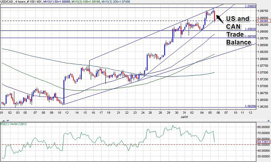Viewport: 271px width, 162px height.
Task: Click the 1.08765 horizontal line price label
Action: click(x=250, y=36)
